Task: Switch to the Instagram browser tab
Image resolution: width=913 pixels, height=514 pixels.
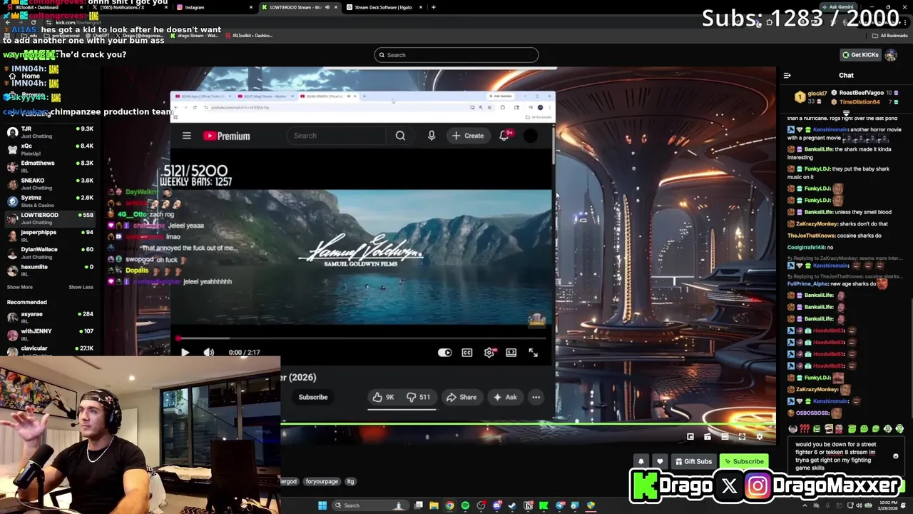Action: [214, 7]
